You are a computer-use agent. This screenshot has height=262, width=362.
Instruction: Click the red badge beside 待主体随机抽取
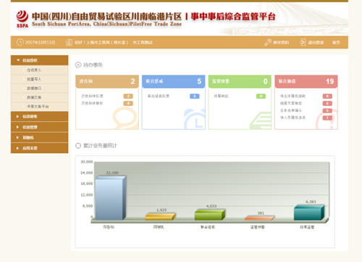click(327, 97)
